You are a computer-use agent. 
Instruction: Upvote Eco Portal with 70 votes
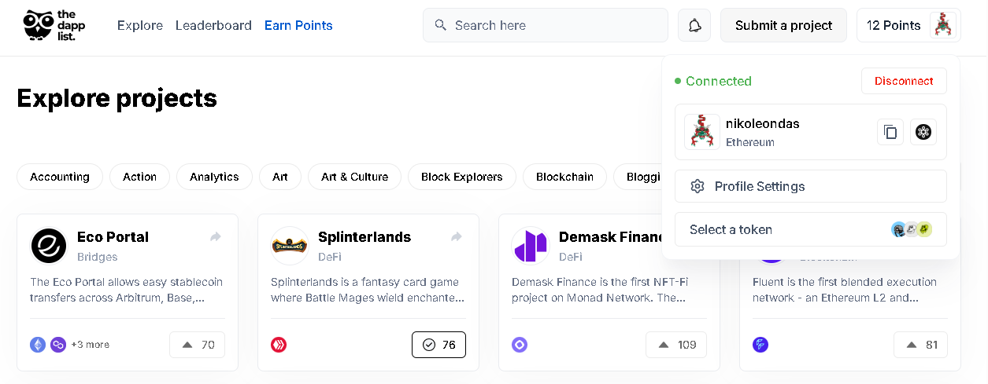point(198,345)
